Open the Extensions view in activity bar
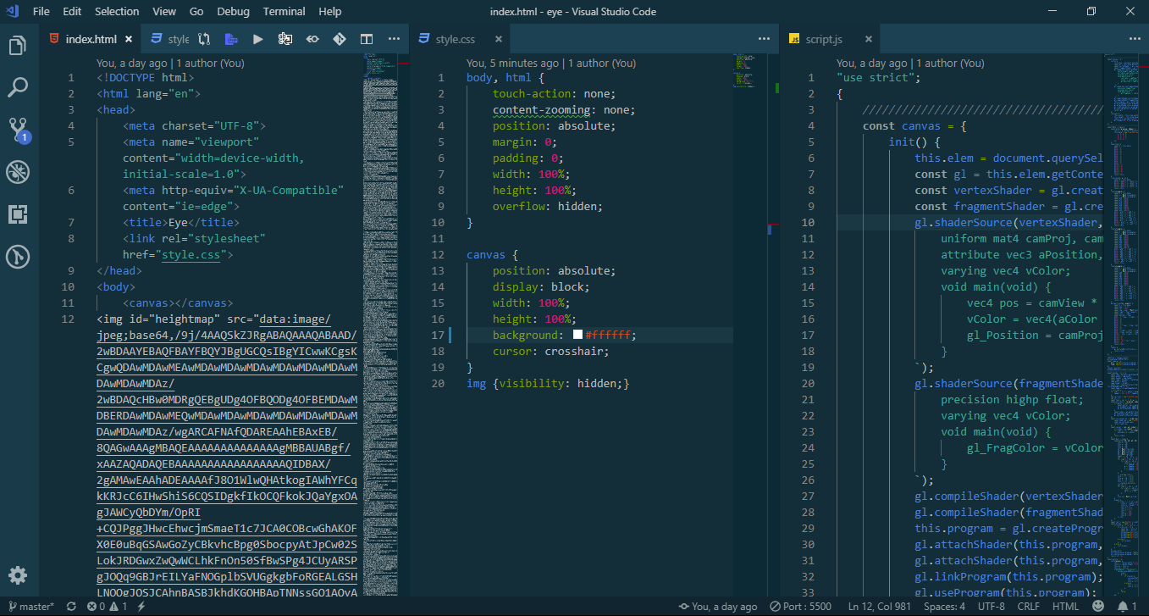The width and height of the screenshot is (1149, 616). coord(18,214)
